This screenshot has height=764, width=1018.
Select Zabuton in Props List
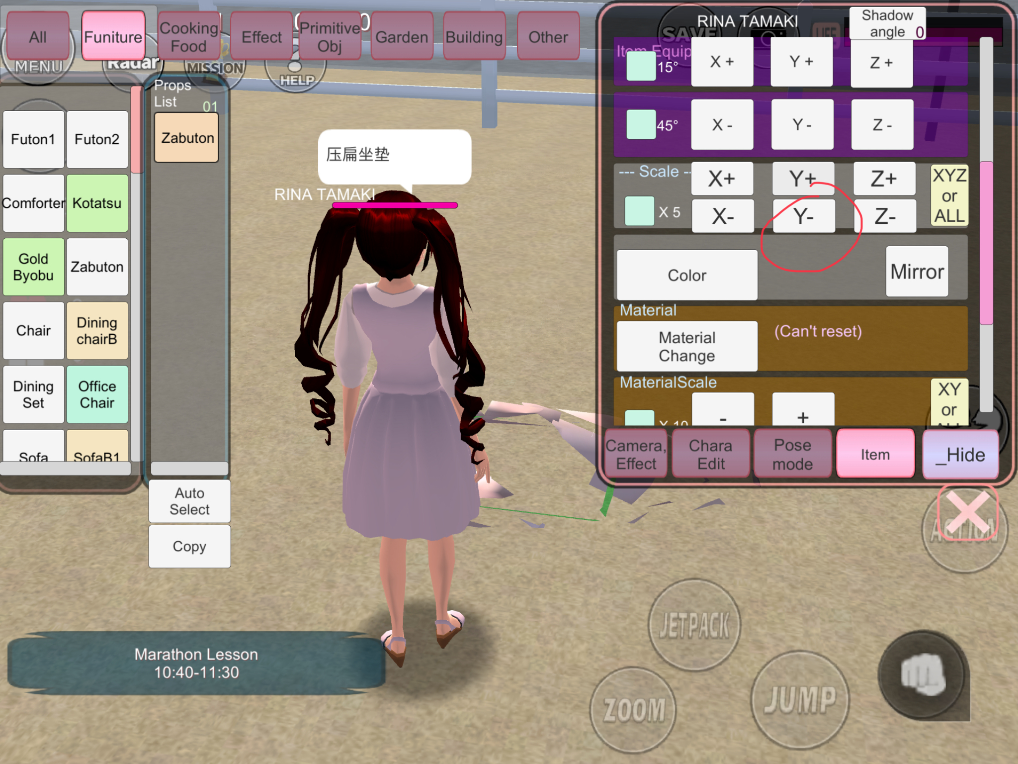click(187, 138)
